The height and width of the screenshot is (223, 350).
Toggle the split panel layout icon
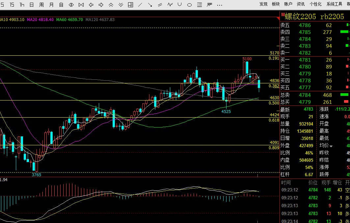pos(131,5)
